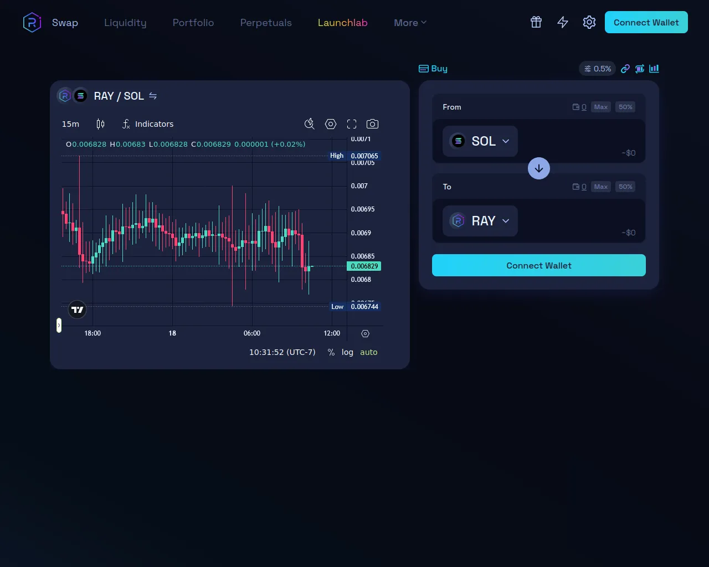Screen dimensions: 709x567
Task: Click the From amount input field
Action: point(579,137)
